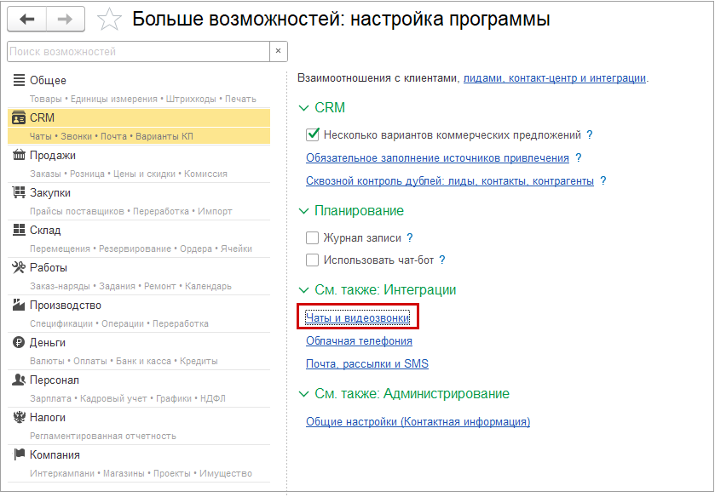The image size is (715, 497).
Task: Click subtitle Перемещения • Резервирование • Ордера • Ячейки
Action: (x=141, y=248)
